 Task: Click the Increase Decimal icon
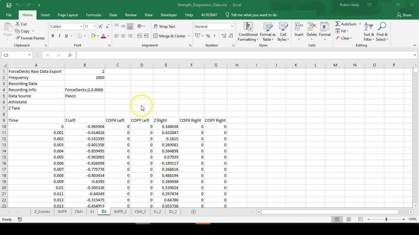[223, 36]
